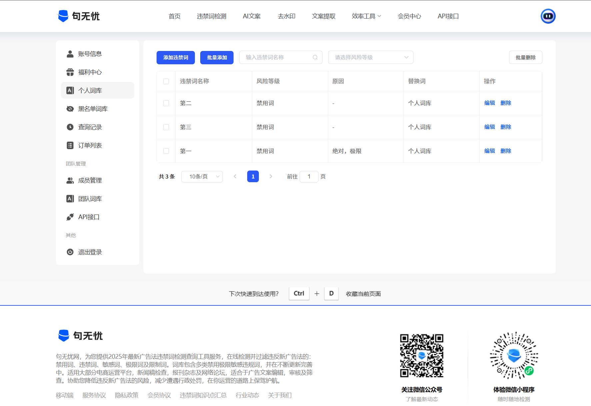
Task: Expand the 效率工具 menu
Action: 366,16
